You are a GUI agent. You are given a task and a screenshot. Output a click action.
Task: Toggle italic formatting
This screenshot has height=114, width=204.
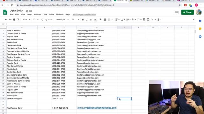tap(87, 20)
